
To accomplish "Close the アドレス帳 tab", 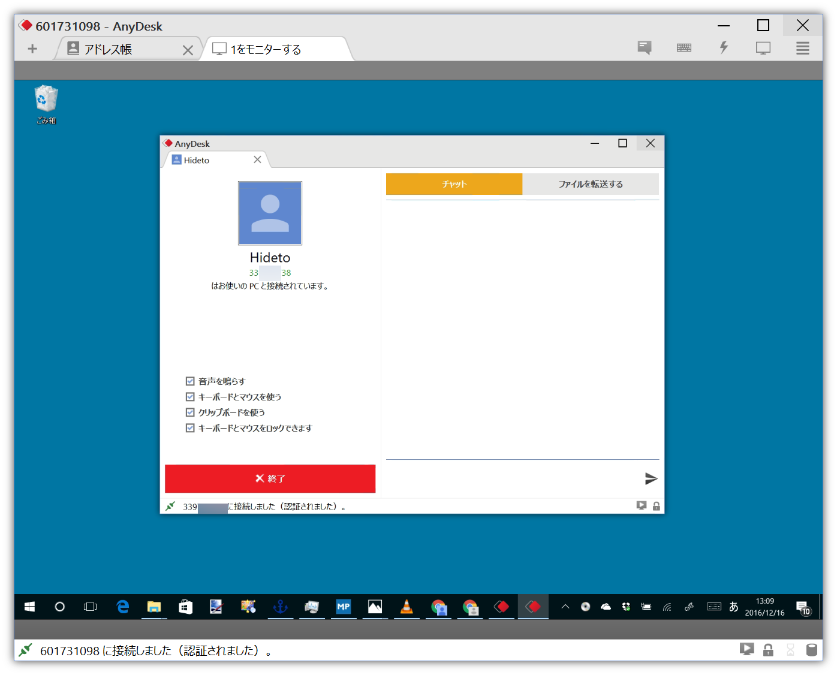I will click(x=188, y=50).
